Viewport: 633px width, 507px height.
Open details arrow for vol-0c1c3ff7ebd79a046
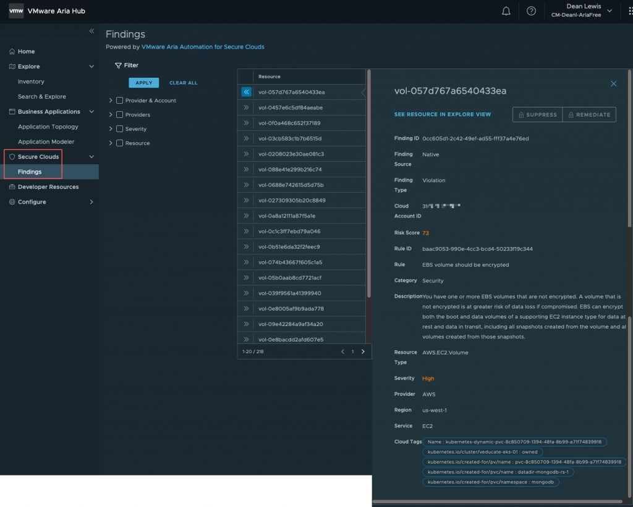246,231
